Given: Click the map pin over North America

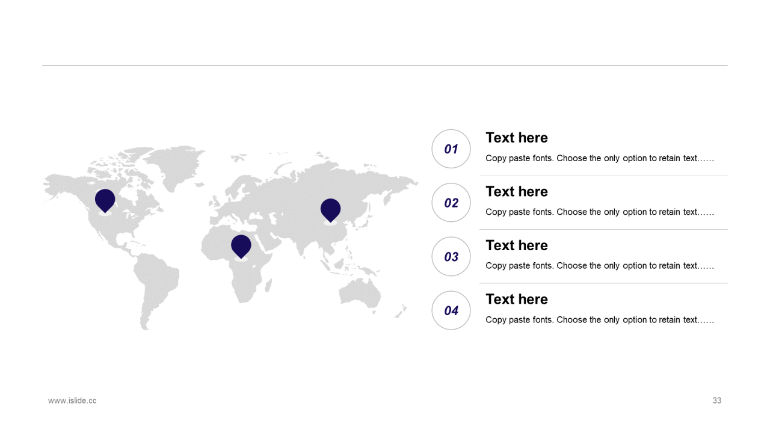Looking at the screenshot, I should coord(105,200).
